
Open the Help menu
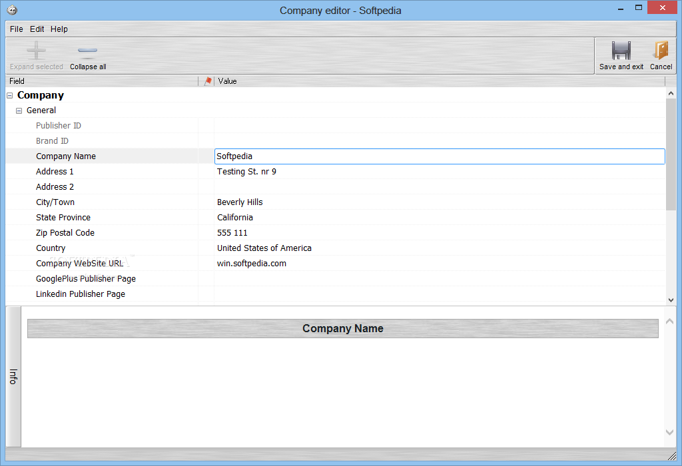coord(59,29)
